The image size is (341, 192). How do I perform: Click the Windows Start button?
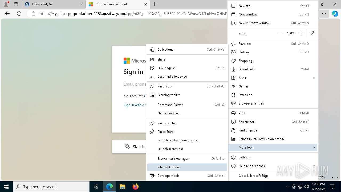coord(6,187)
